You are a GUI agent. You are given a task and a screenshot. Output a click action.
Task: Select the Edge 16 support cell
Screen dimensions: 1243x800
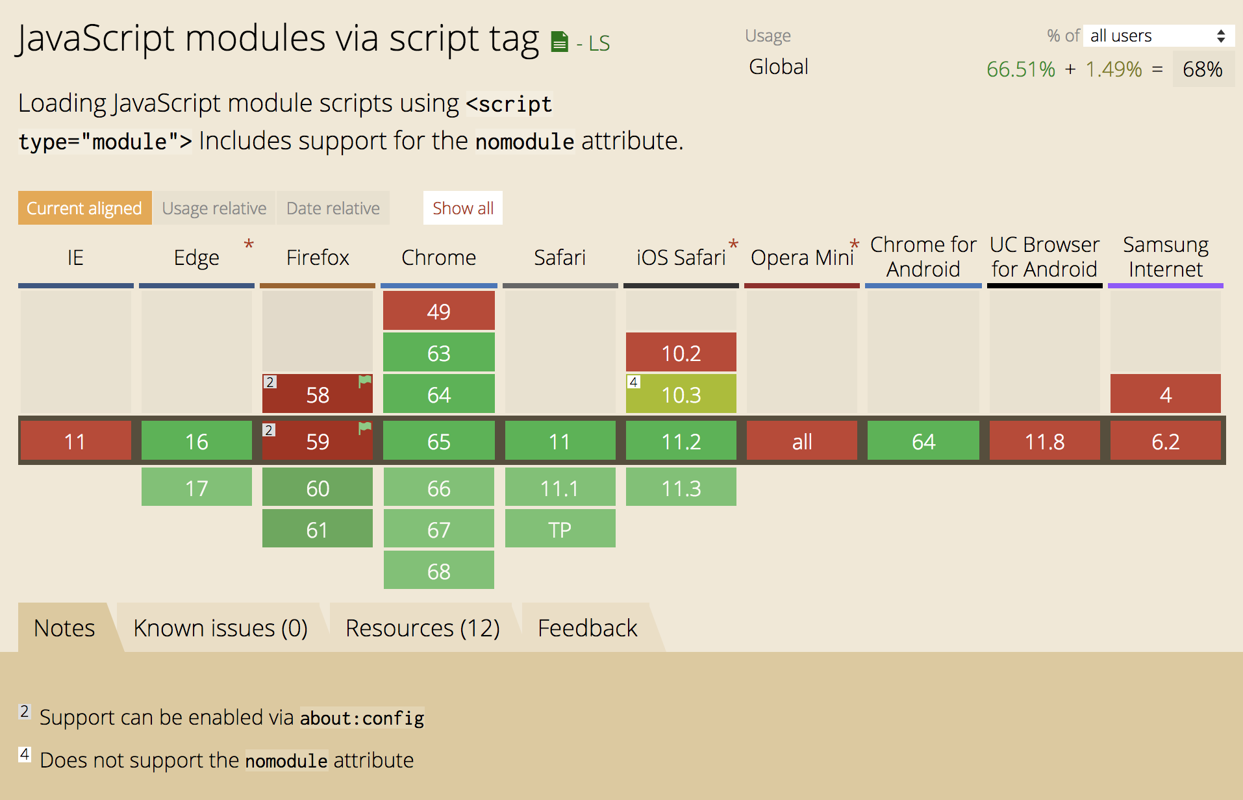click(197, 441)
